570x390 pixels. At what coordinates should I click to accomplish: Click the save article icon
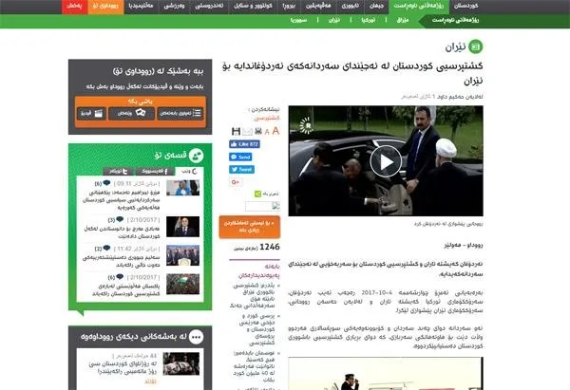click(236, 132)
